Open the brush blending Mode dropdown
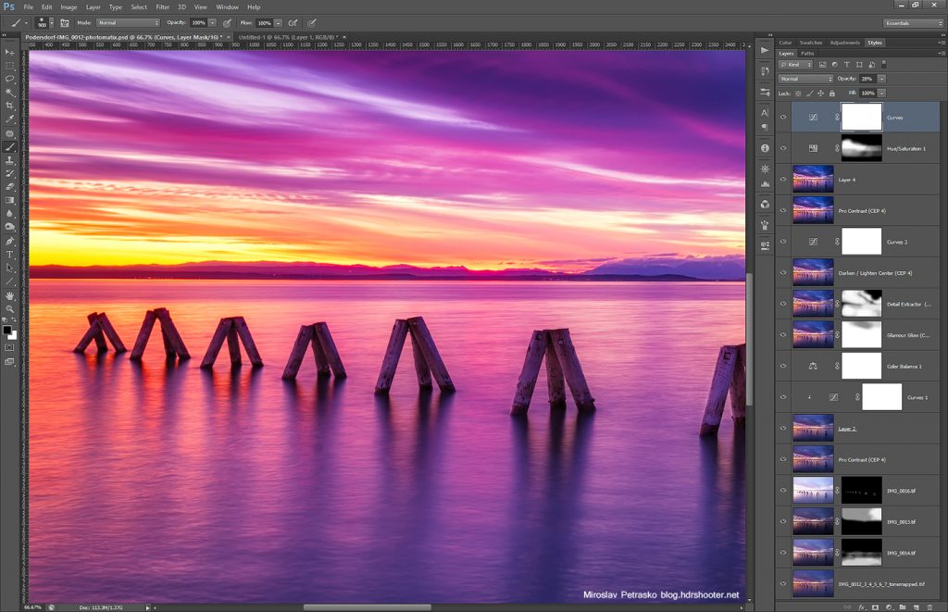This screenshot has width=948, height=612. coord(129,21)
